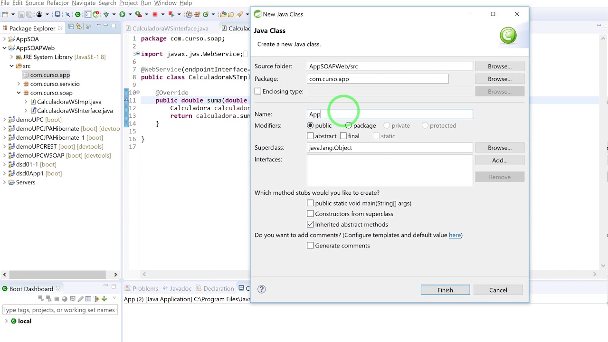Select the public modifier radio button
The image size is (608, 342).
click(x=310, y=125)
